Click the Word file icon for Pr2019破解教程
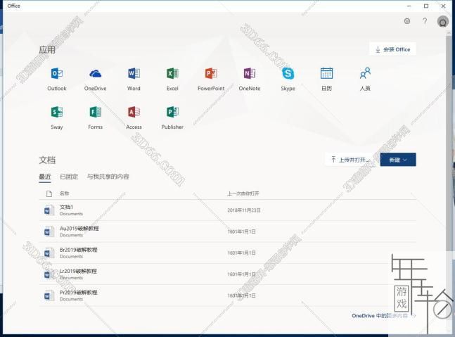This screenshot has height=337, width=455. [49, 295]
